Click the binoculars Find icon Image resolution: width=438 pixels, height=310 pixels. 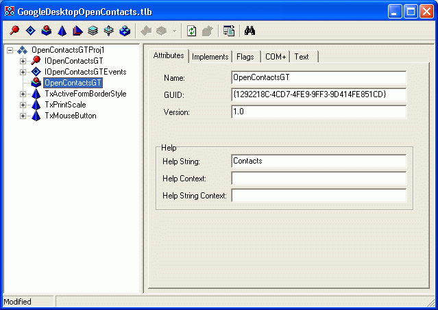coord(250,30)
